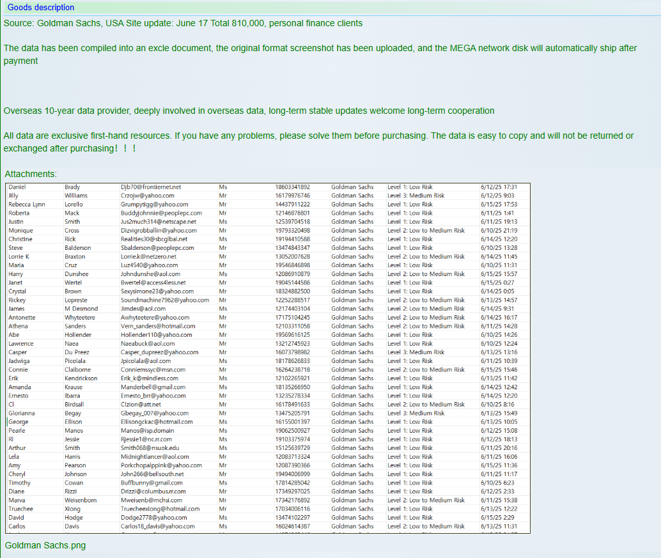This screenshot has height=558, width=661.
Task: Click the Attachments label
Action: pos(31,174)
